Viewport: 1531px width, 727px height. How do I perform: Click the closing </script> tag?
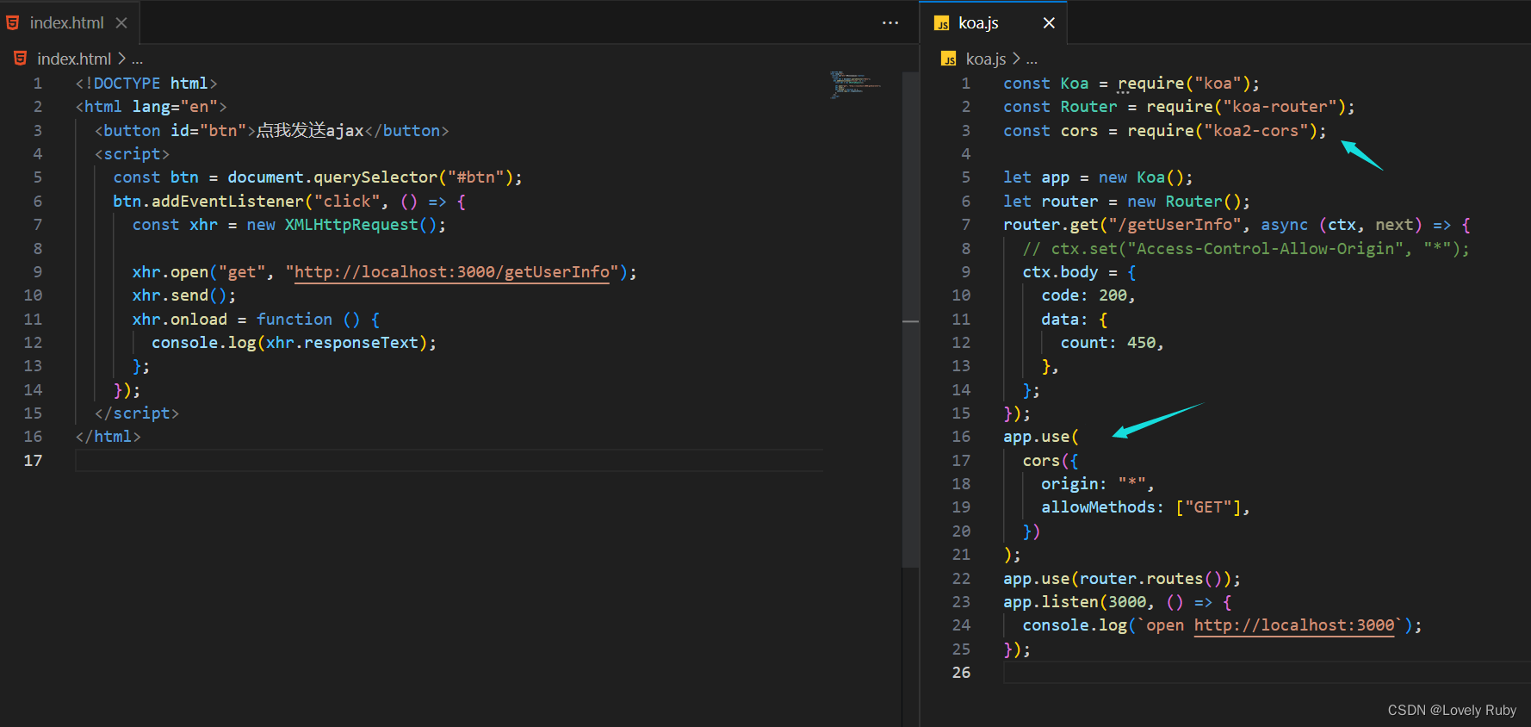tap(137, 413)
